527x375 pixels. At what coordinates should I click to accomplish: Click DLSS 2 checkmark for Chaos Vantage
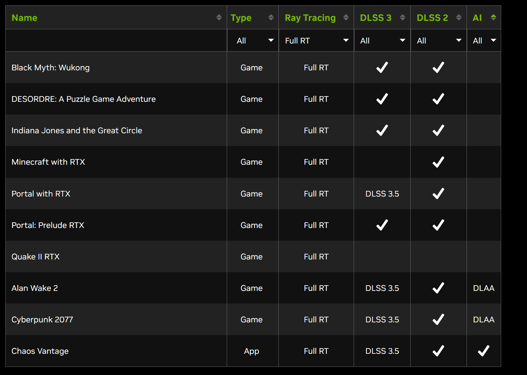click(x=438, y=351)
